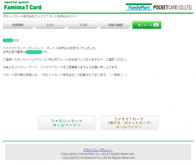This screenshot has width=196, height=164.
Task: Click the green redacted name before さま
Action: pos(8,41)
